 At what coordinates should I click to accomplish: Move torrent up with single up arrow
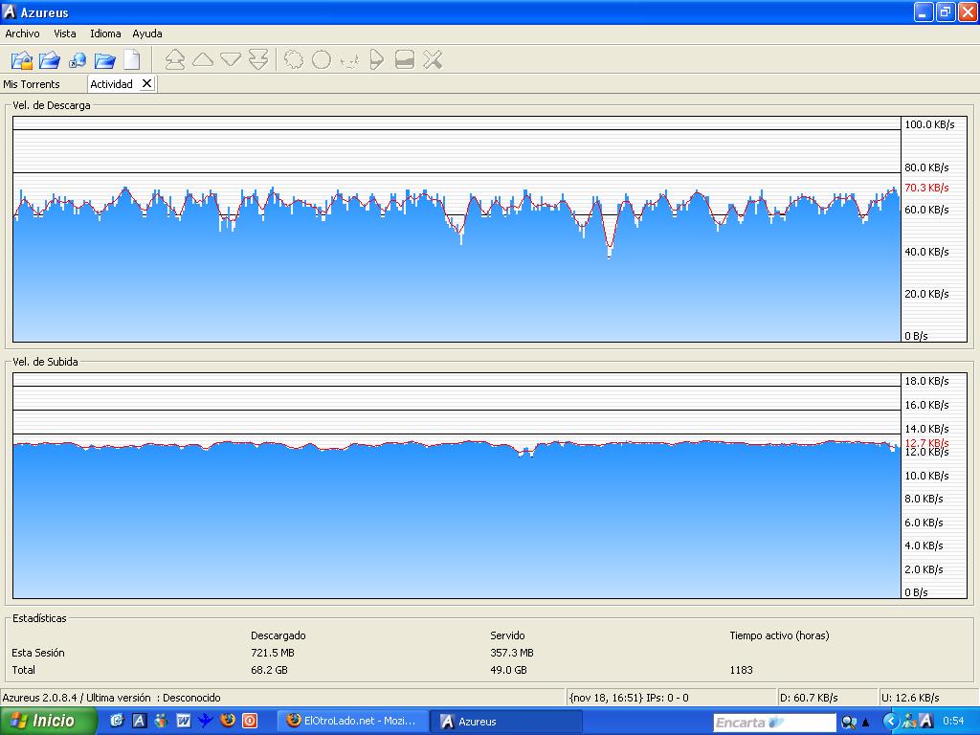(x=203, y=60)
